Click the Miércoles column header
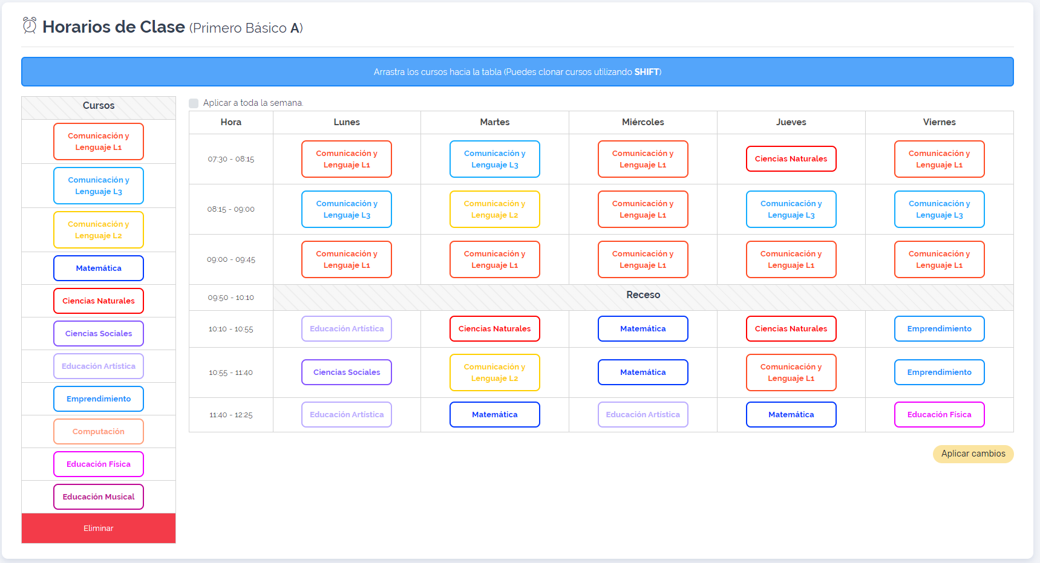 pyautogui.click(x=643, y=122)
